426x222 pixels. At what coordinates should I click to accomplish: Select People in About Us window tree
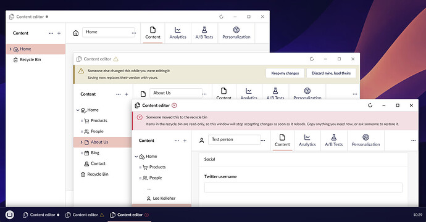coord(97,131)
